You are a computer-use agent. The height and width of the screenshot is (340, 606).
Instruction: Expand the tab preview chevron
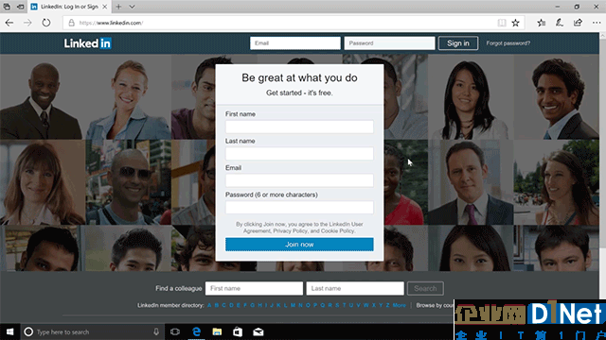pyautogui.click(x=132, y=7)
